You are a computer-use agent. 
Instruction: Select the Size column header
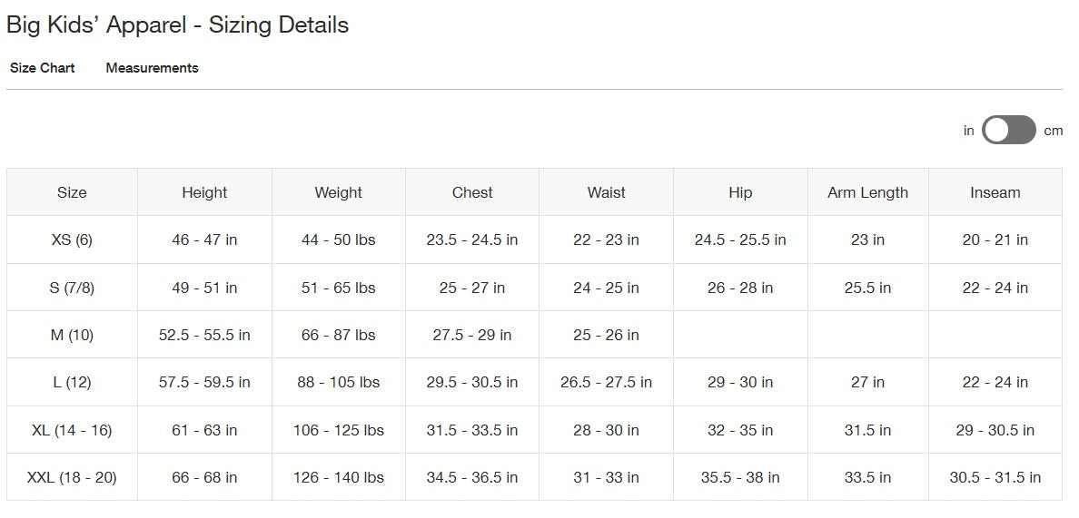[x=72, y=192]
